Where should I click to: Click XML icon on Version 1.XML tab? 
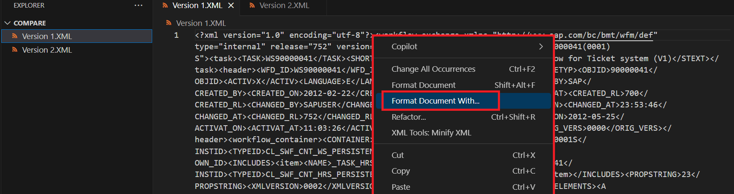[165, 6]
